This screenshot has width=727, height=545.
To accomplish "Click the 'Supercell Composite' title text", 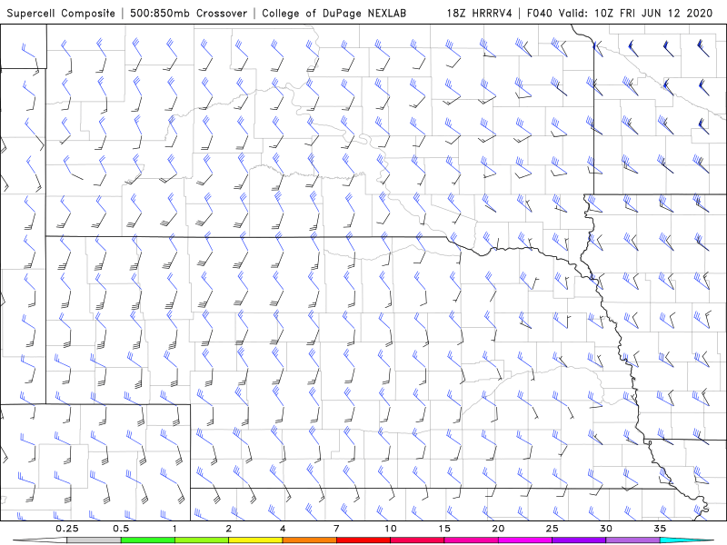I will coord(61,13).
